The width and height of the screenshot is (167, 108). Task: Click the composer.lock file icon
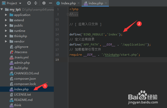tap(11, 84)
